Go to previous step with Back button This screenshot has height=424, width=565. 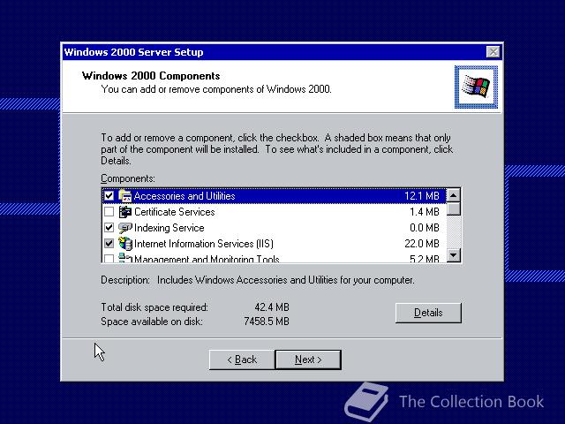coord(242,360)
